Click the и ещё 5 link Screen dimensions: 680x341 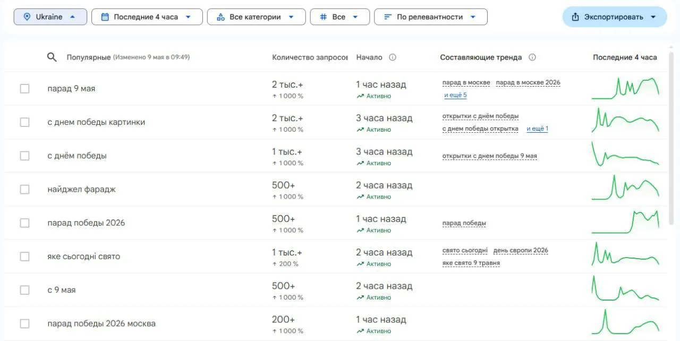point(455,95)
